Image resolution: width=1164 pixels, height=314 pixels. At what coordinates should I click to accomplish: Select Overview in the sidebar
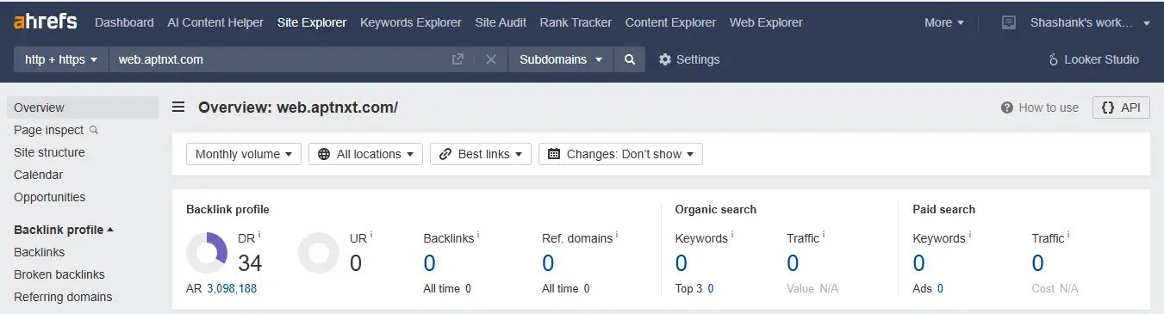(x=83, y=108)
